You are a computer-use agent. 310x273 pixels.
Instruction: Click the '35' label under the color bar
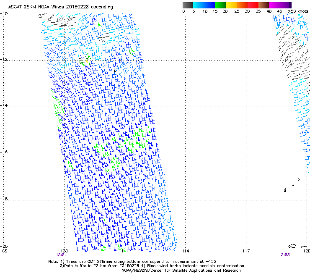click(258, 11)
